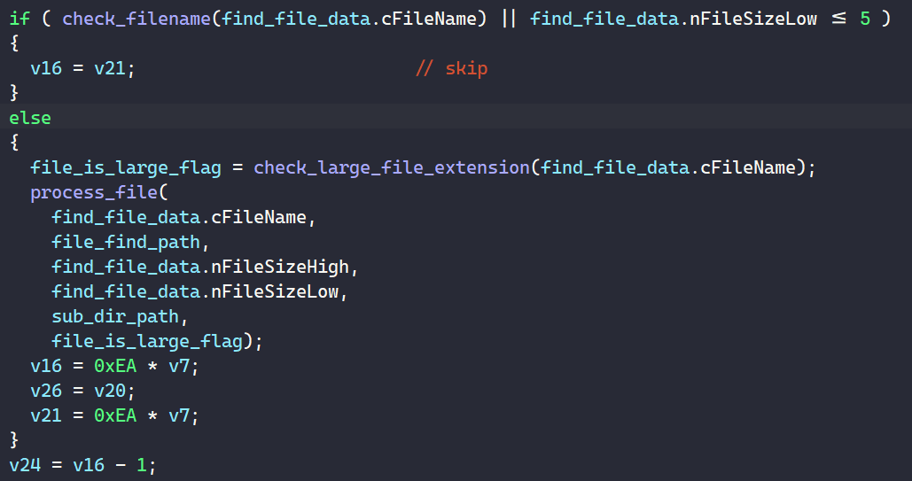The width and height of the screenshot is (912, 481).
Task: Select the highlighted else keyword line
Action: click(x=456, y=118)
